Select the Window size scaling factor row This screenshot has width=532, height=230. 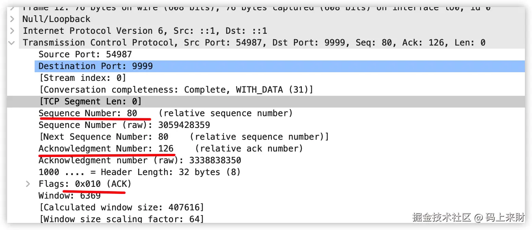coord(122,219)
